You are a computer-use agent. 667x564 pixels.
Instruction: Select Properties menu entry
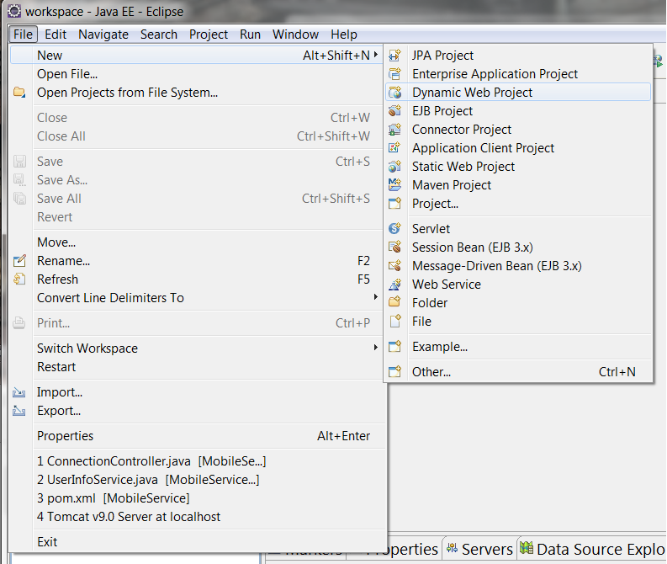click(197, 436)
